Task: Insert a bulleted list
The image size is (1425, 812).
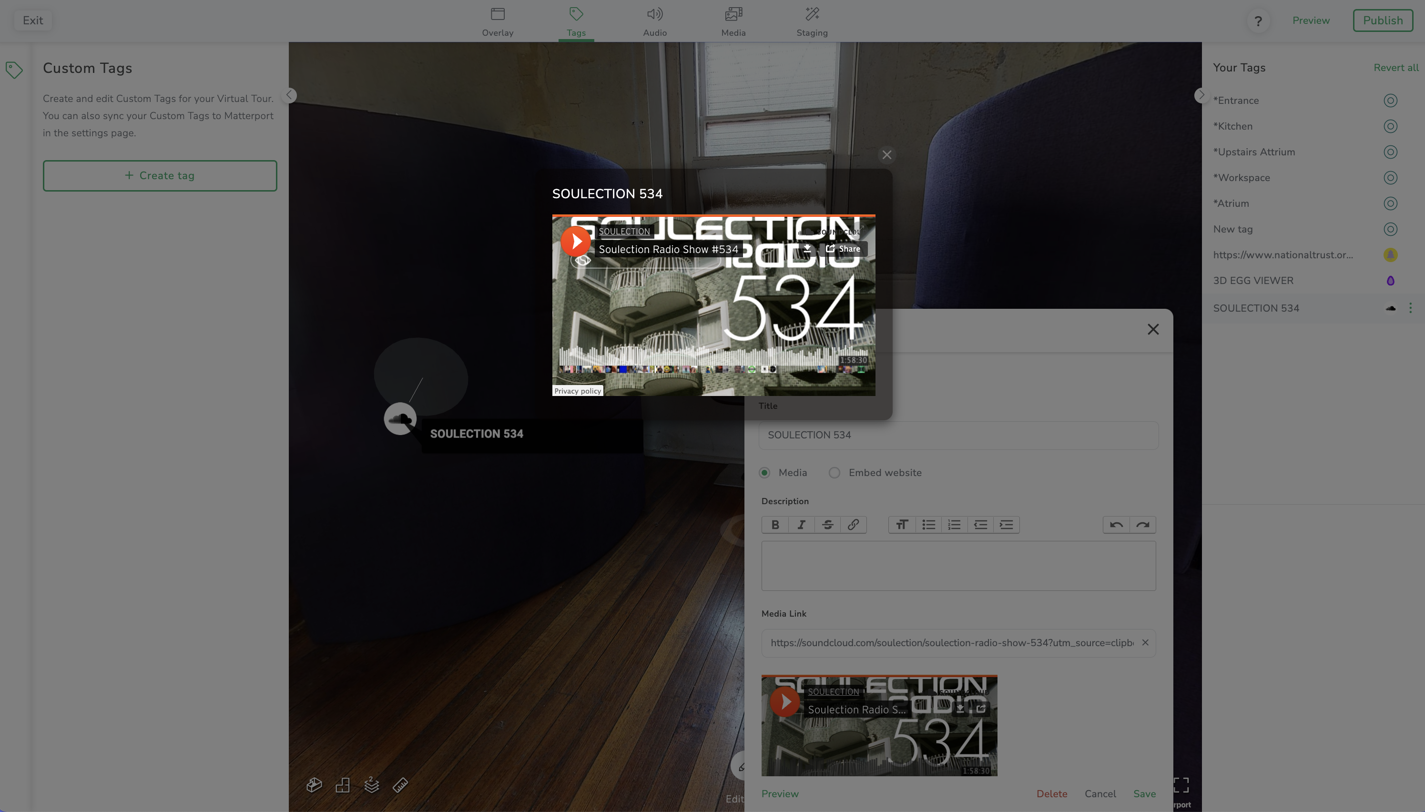Action: [928, 524]
